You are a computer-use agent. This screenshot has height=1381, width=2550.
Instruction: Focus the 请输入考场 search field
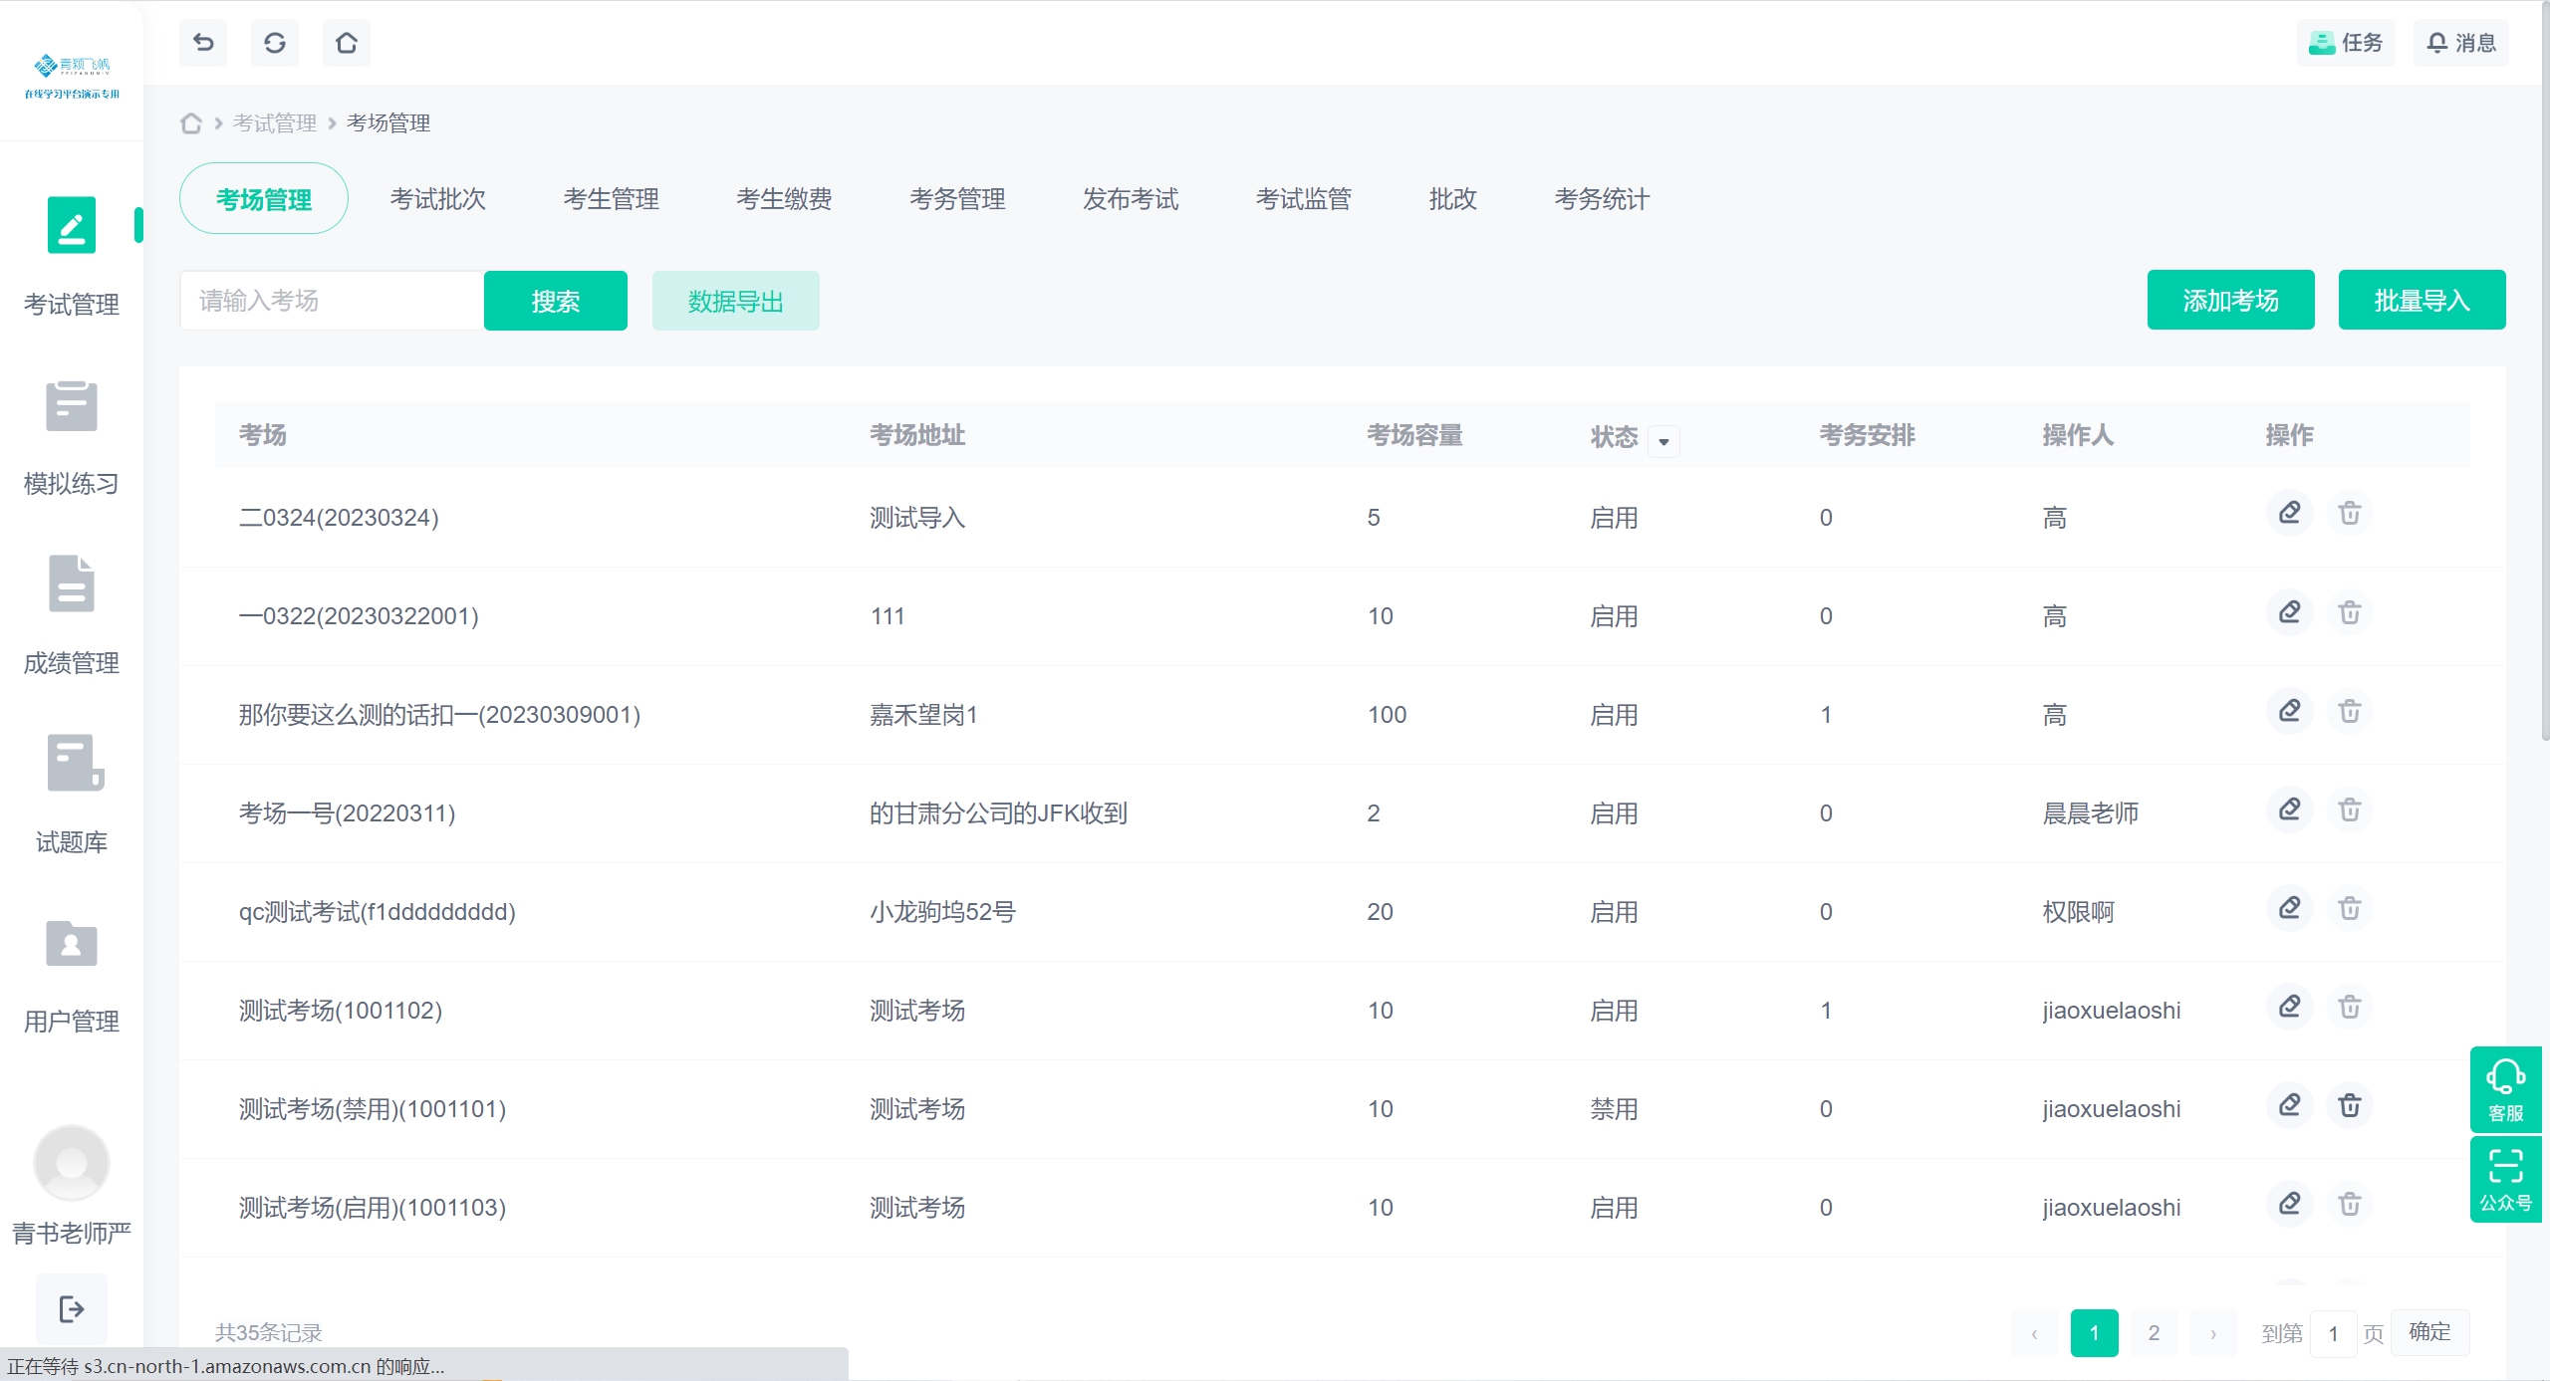(x=333, y=301)
